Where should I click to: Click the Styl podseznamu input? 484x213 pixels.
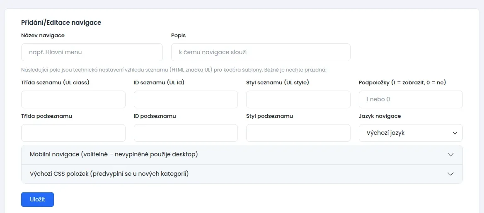(298, 133)
